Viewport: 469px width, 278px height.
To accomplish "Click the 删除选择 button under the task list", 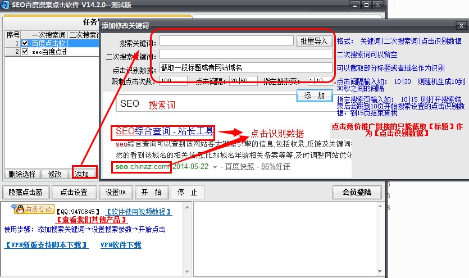I will (21, 174).
